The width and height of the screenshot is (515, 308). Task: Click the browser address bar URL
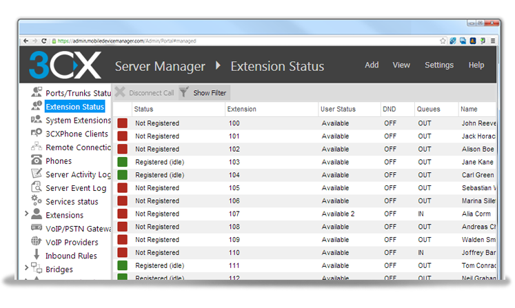click(127, 41)
